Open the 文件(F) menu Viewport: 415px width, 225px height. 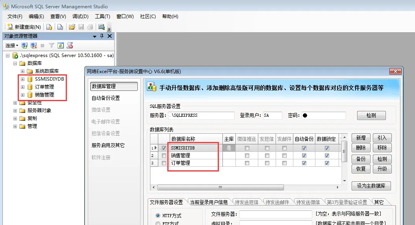point(15,17)
